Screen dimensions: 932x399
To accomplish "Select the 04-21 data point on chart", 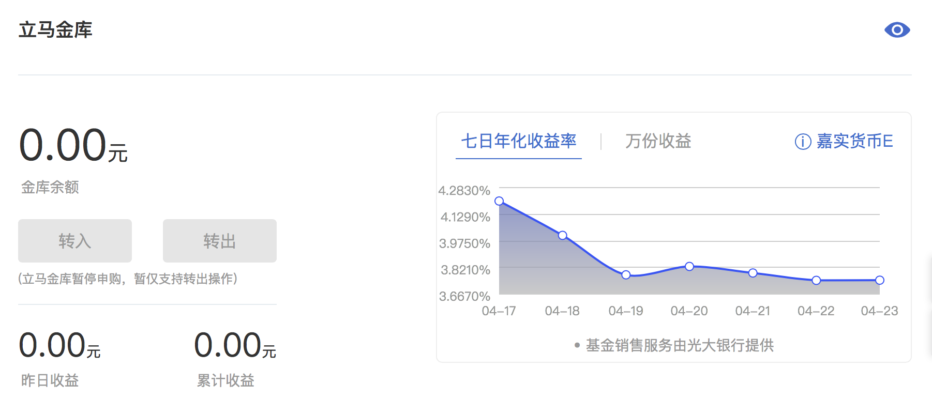I will click(753, 273).
